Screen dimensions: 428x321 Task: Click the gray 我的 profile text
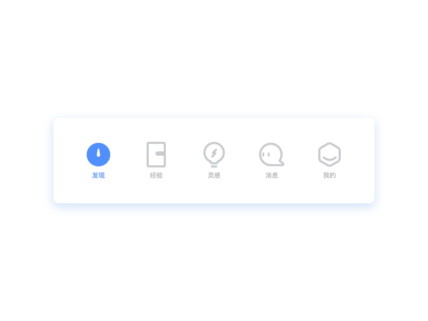point(330,175)
